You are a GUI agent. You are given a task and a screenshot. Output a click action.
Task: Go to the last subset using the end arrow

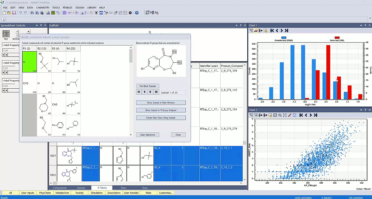pyautogui.click(x=156, y=92)
